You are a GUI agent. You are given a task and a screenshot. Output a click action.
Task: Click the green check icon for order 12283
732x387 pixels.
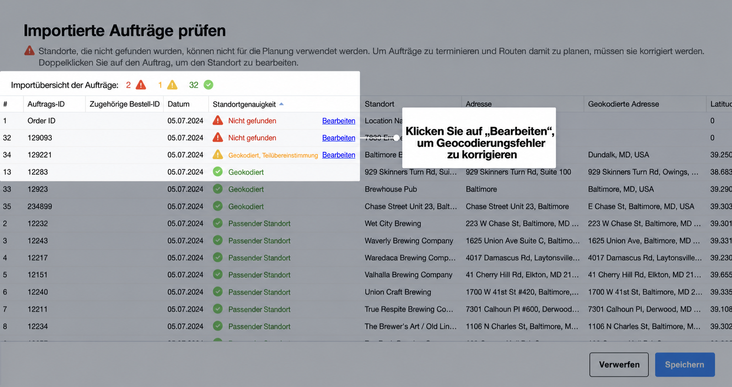tap(218, 172)
